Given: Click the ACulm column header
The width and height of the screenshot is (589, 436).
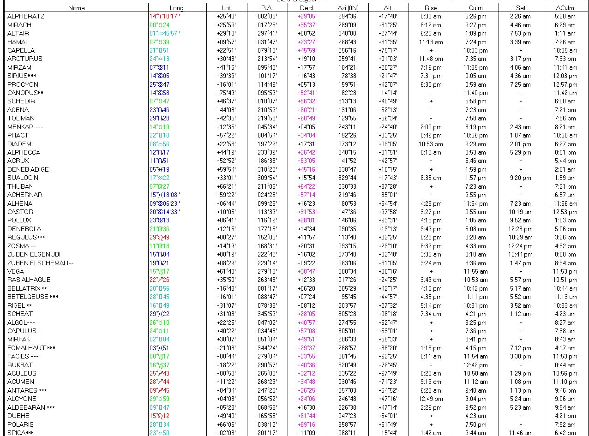Looking at the screenshot, I should pos(565,8).
